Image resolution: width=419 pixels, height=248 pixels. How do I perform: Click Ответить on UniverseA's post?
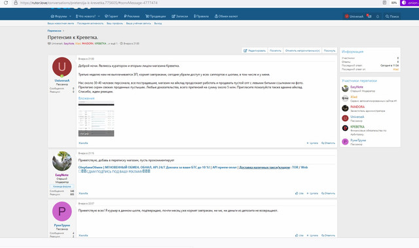click(328, 143)
